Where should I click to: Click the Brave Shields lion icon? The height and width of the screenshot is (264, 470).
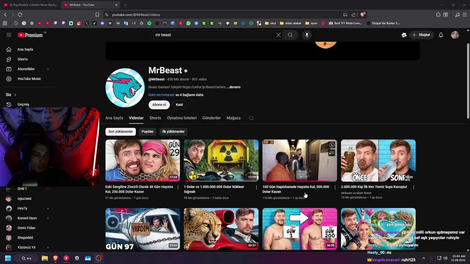click(x=362, y=15)
